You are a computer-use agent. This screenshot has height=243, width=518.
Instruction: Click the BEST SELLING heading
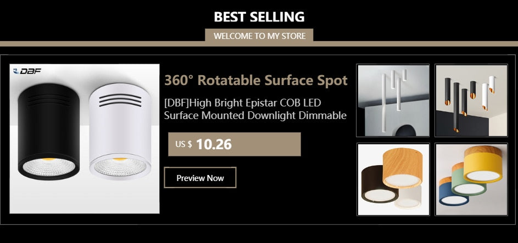click(x=259, y=16)
